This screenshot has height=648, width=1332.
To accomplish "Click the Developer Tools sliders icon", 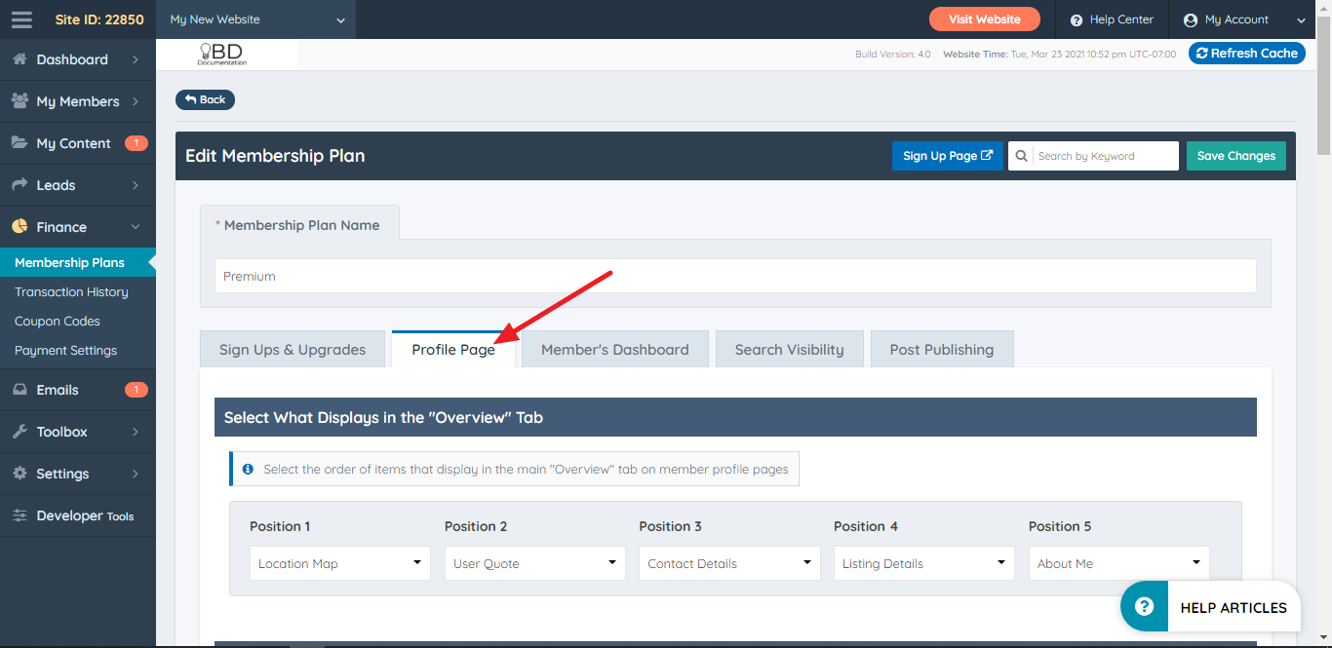I will click(x=20, y=515).
